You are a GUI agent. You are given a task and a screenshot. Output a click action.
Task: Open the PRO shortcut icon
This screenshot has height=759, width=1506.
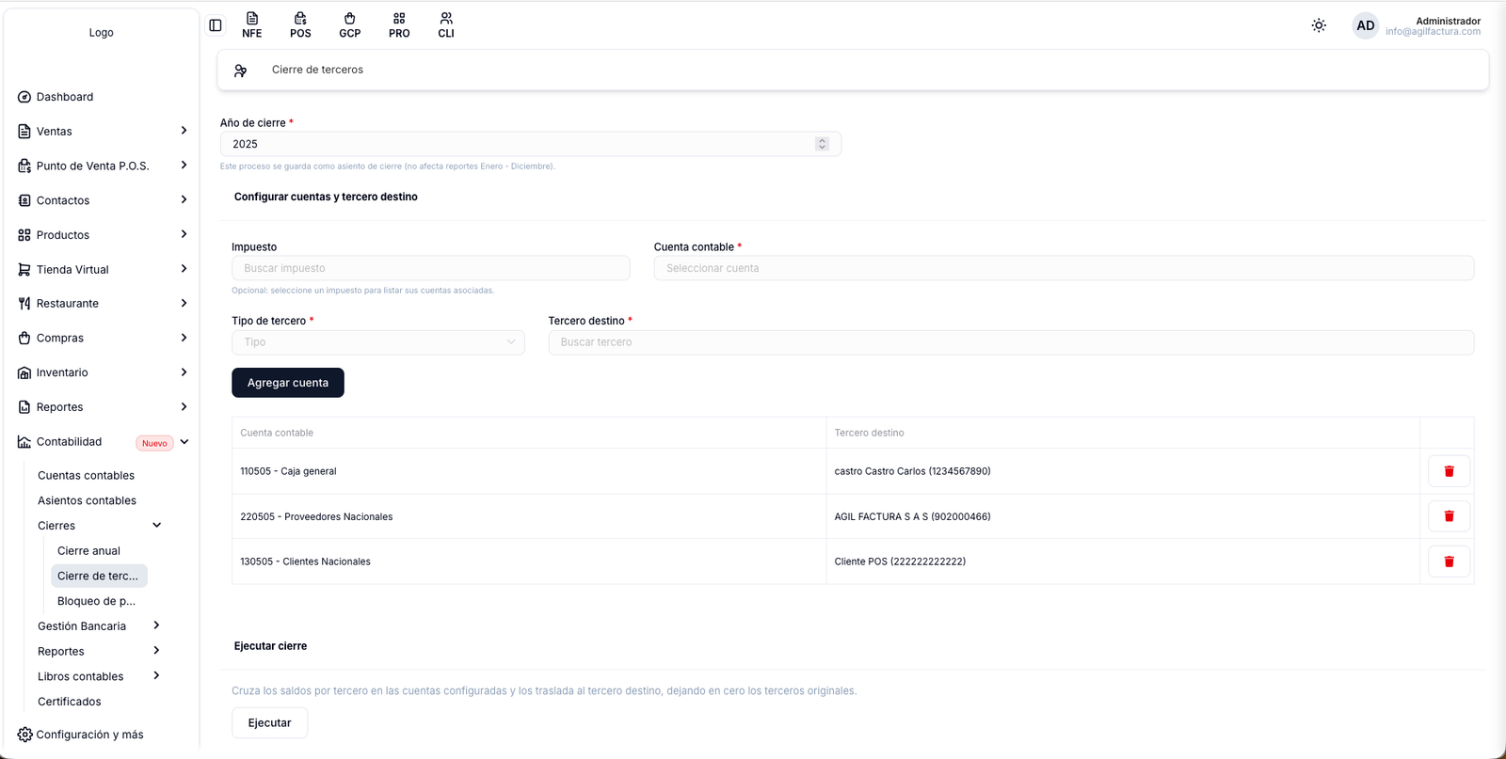399,25
